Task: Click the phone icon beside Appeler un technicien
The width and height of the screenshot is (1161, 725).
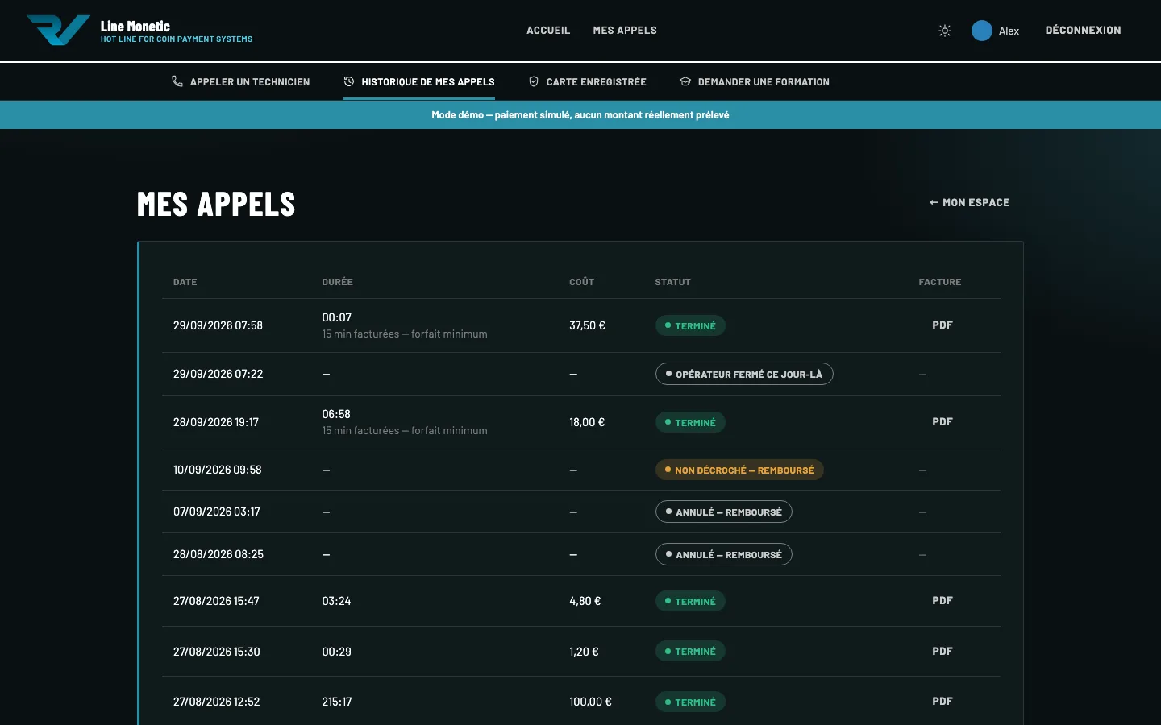Action: pyautogui.click(x=177, y=81)
